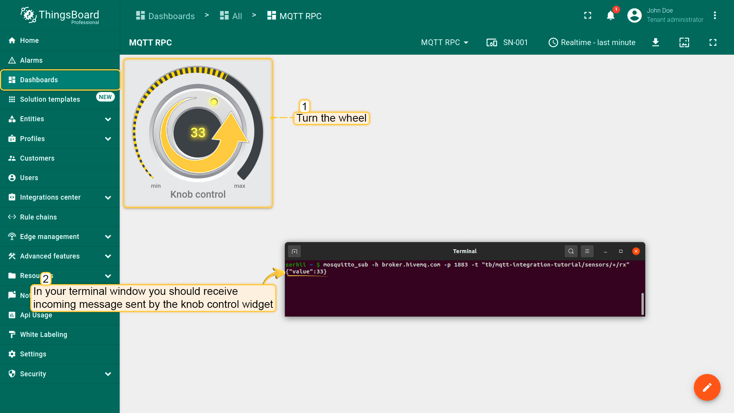
Task: Toggle fullscreen icon near notifications
Action: (588, 16)
